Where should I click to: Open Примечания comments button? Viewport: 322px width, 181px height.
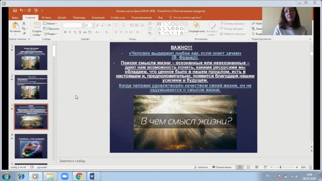(x=222, y=167)
